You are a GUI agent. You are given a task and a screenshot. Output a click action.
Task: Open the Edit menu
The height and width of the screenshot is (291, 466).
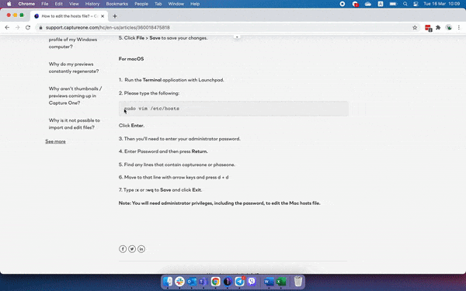pyautogui.click(x=59, y=4)
